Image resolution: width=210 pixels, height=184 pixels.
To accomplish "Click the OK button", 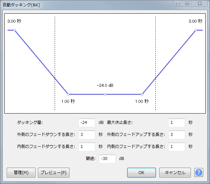I will 141,173.
